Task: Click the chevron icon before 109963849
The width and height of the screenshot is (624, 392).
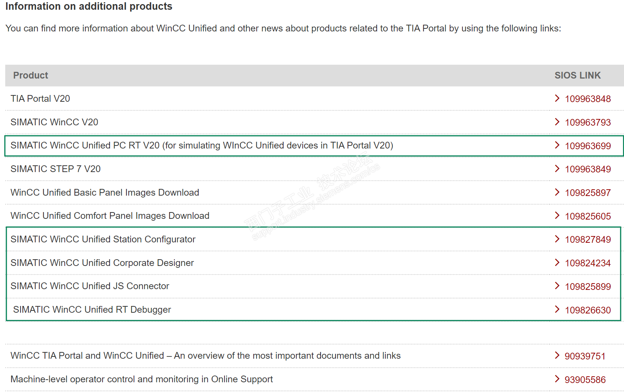Action: [x=557, y=169]
